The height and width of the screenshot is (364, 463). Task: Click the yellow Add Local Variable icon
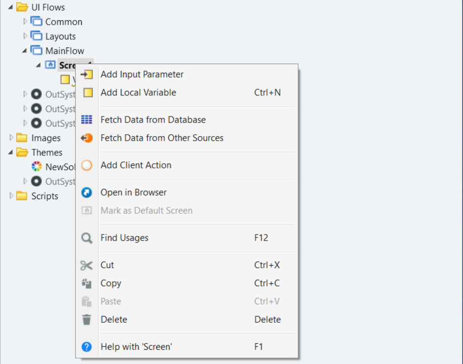(88, 93)
